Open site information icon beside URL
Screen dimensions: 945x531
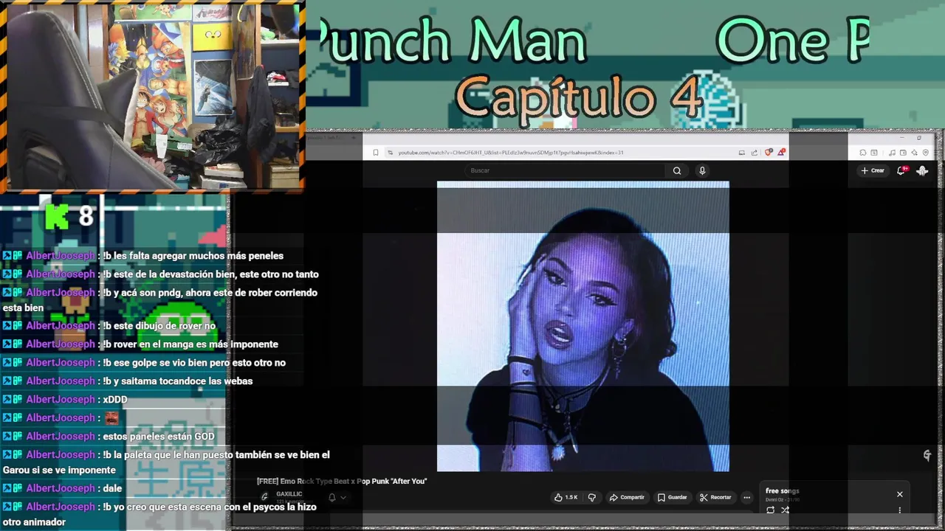click(390, 153)
